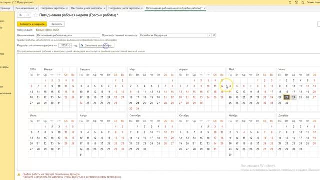
Task: Expand the Производственный календарь dropdown arrow
Action: pyautogui.click(x=210, y=35)
